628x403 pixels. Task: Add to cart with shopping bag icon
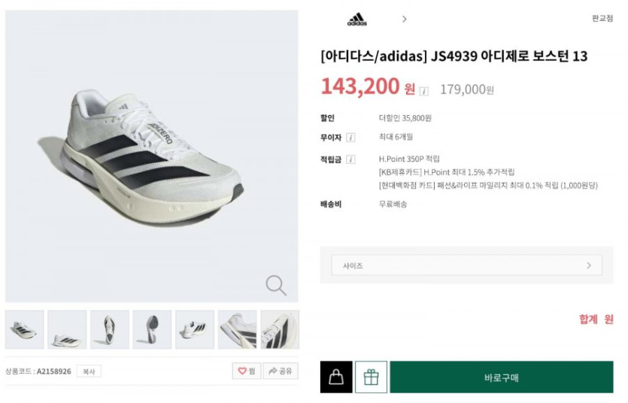[336, 377]
